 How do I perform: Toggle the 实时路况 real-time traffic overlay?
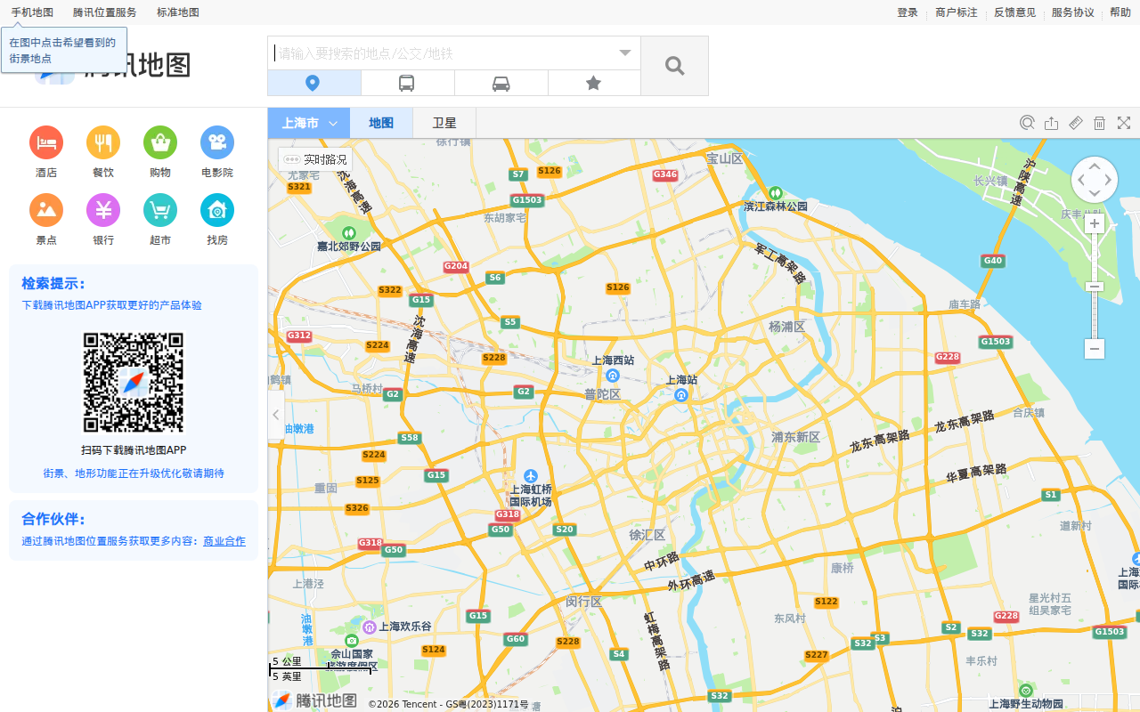tap(315, 158)
